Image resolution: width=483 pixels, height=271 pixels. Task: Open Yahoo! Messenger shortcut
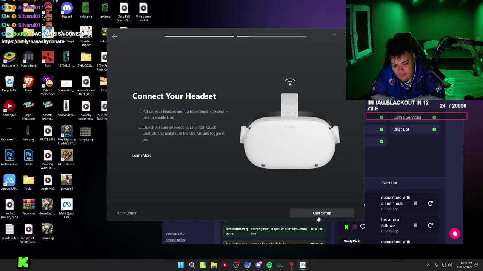click(x=48, y=86)
